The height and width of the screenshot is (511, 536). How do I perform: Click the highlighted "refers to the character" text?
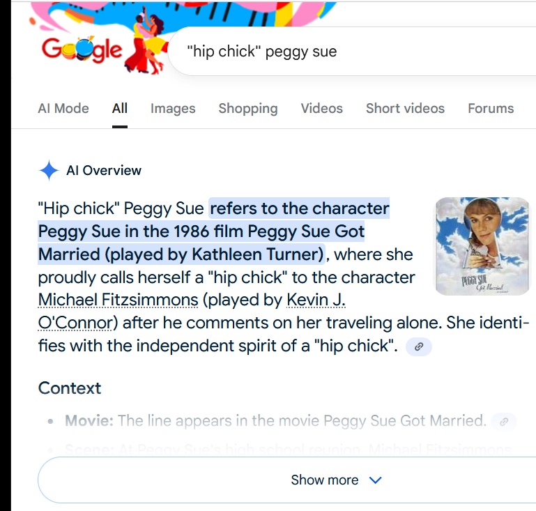pos(300,208)
